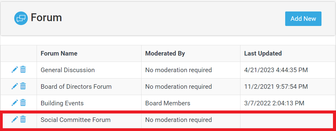Edit the Building Events forum
Image resolution: width=336 pixels, height=131 pixels.
(x=15, y=103)
